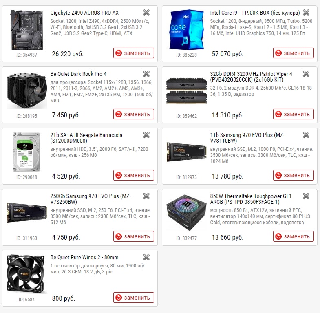Delete the 1Tb Samsung 970 EVO Plus

pyautogui.click(x=306, y=135)
